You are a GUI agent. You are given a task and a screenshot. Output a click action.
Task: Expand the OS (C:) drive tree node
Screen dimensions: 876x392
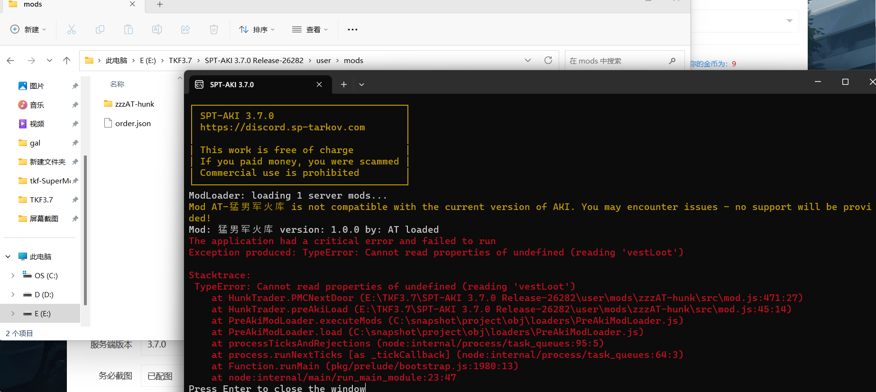click(13, 275)
